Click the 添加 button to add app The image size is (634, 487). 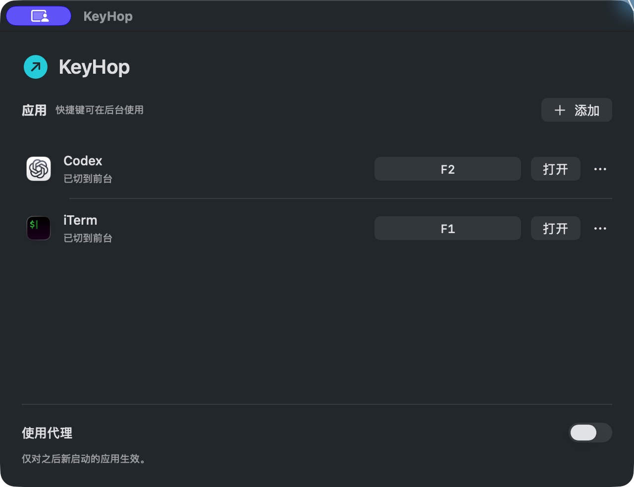[x=577, y=110]
